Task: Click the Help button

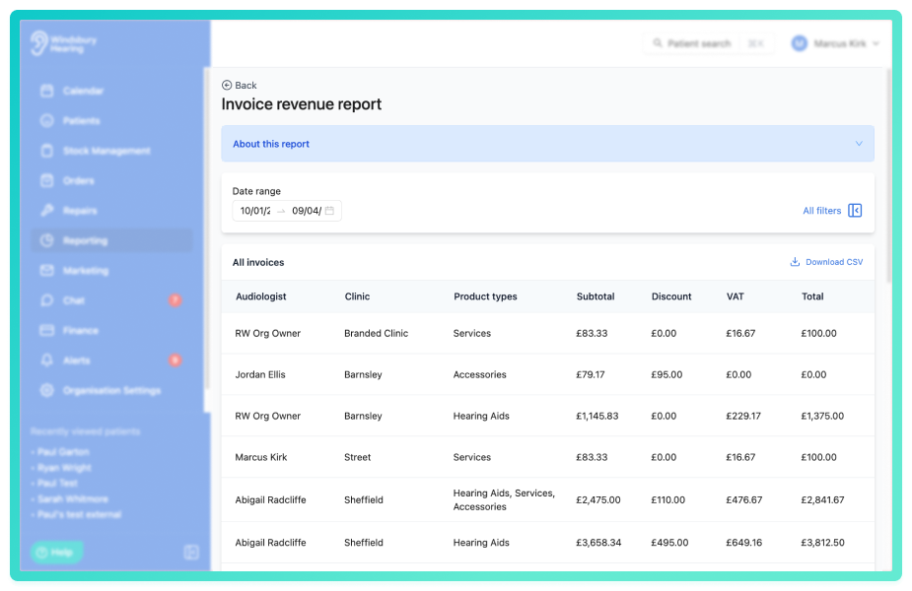Action: point(56,552)
